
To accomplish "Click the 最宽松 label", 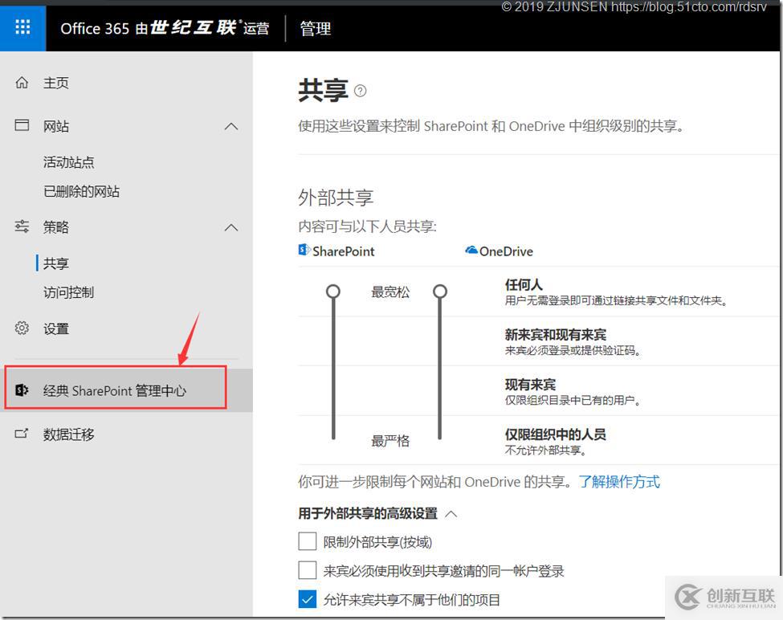I will [390, 292].
